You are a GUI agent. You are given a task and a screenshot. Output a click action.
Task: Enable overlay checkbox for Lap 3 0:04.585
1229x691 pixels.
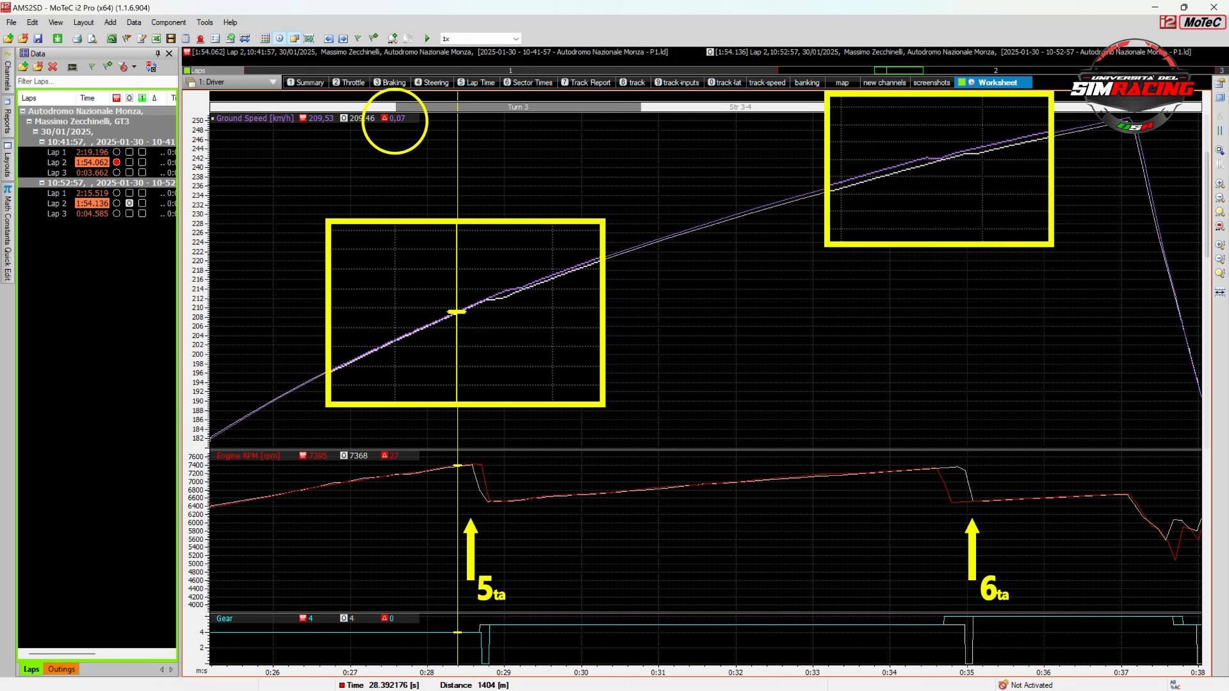tap(129, 214)
